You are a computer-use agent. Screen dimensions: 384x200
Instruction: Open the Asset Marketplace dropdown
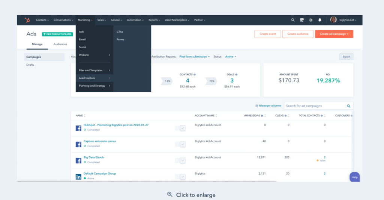tap(177, 20)
